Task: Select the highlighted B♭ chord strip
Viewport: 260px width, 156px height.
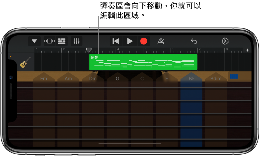Action: pos(191,110)
